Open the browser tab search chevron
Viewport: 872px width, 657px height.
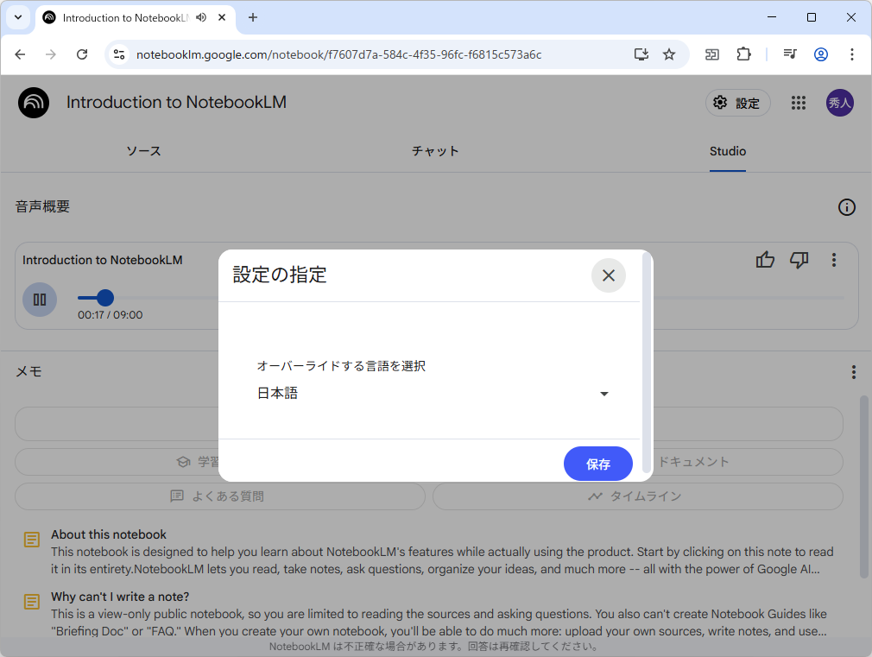[18, 18]
